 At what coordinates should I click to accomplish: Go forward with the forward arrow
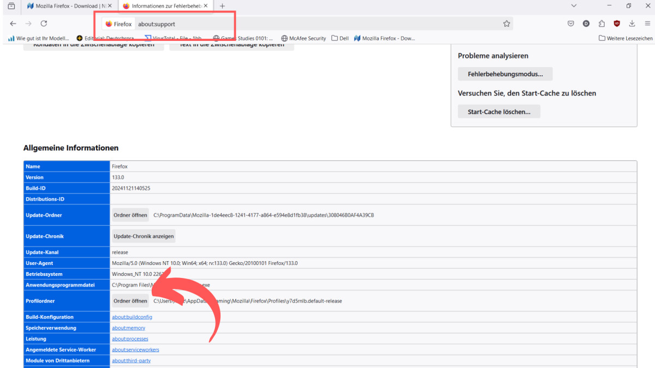(x=28, y=23)
